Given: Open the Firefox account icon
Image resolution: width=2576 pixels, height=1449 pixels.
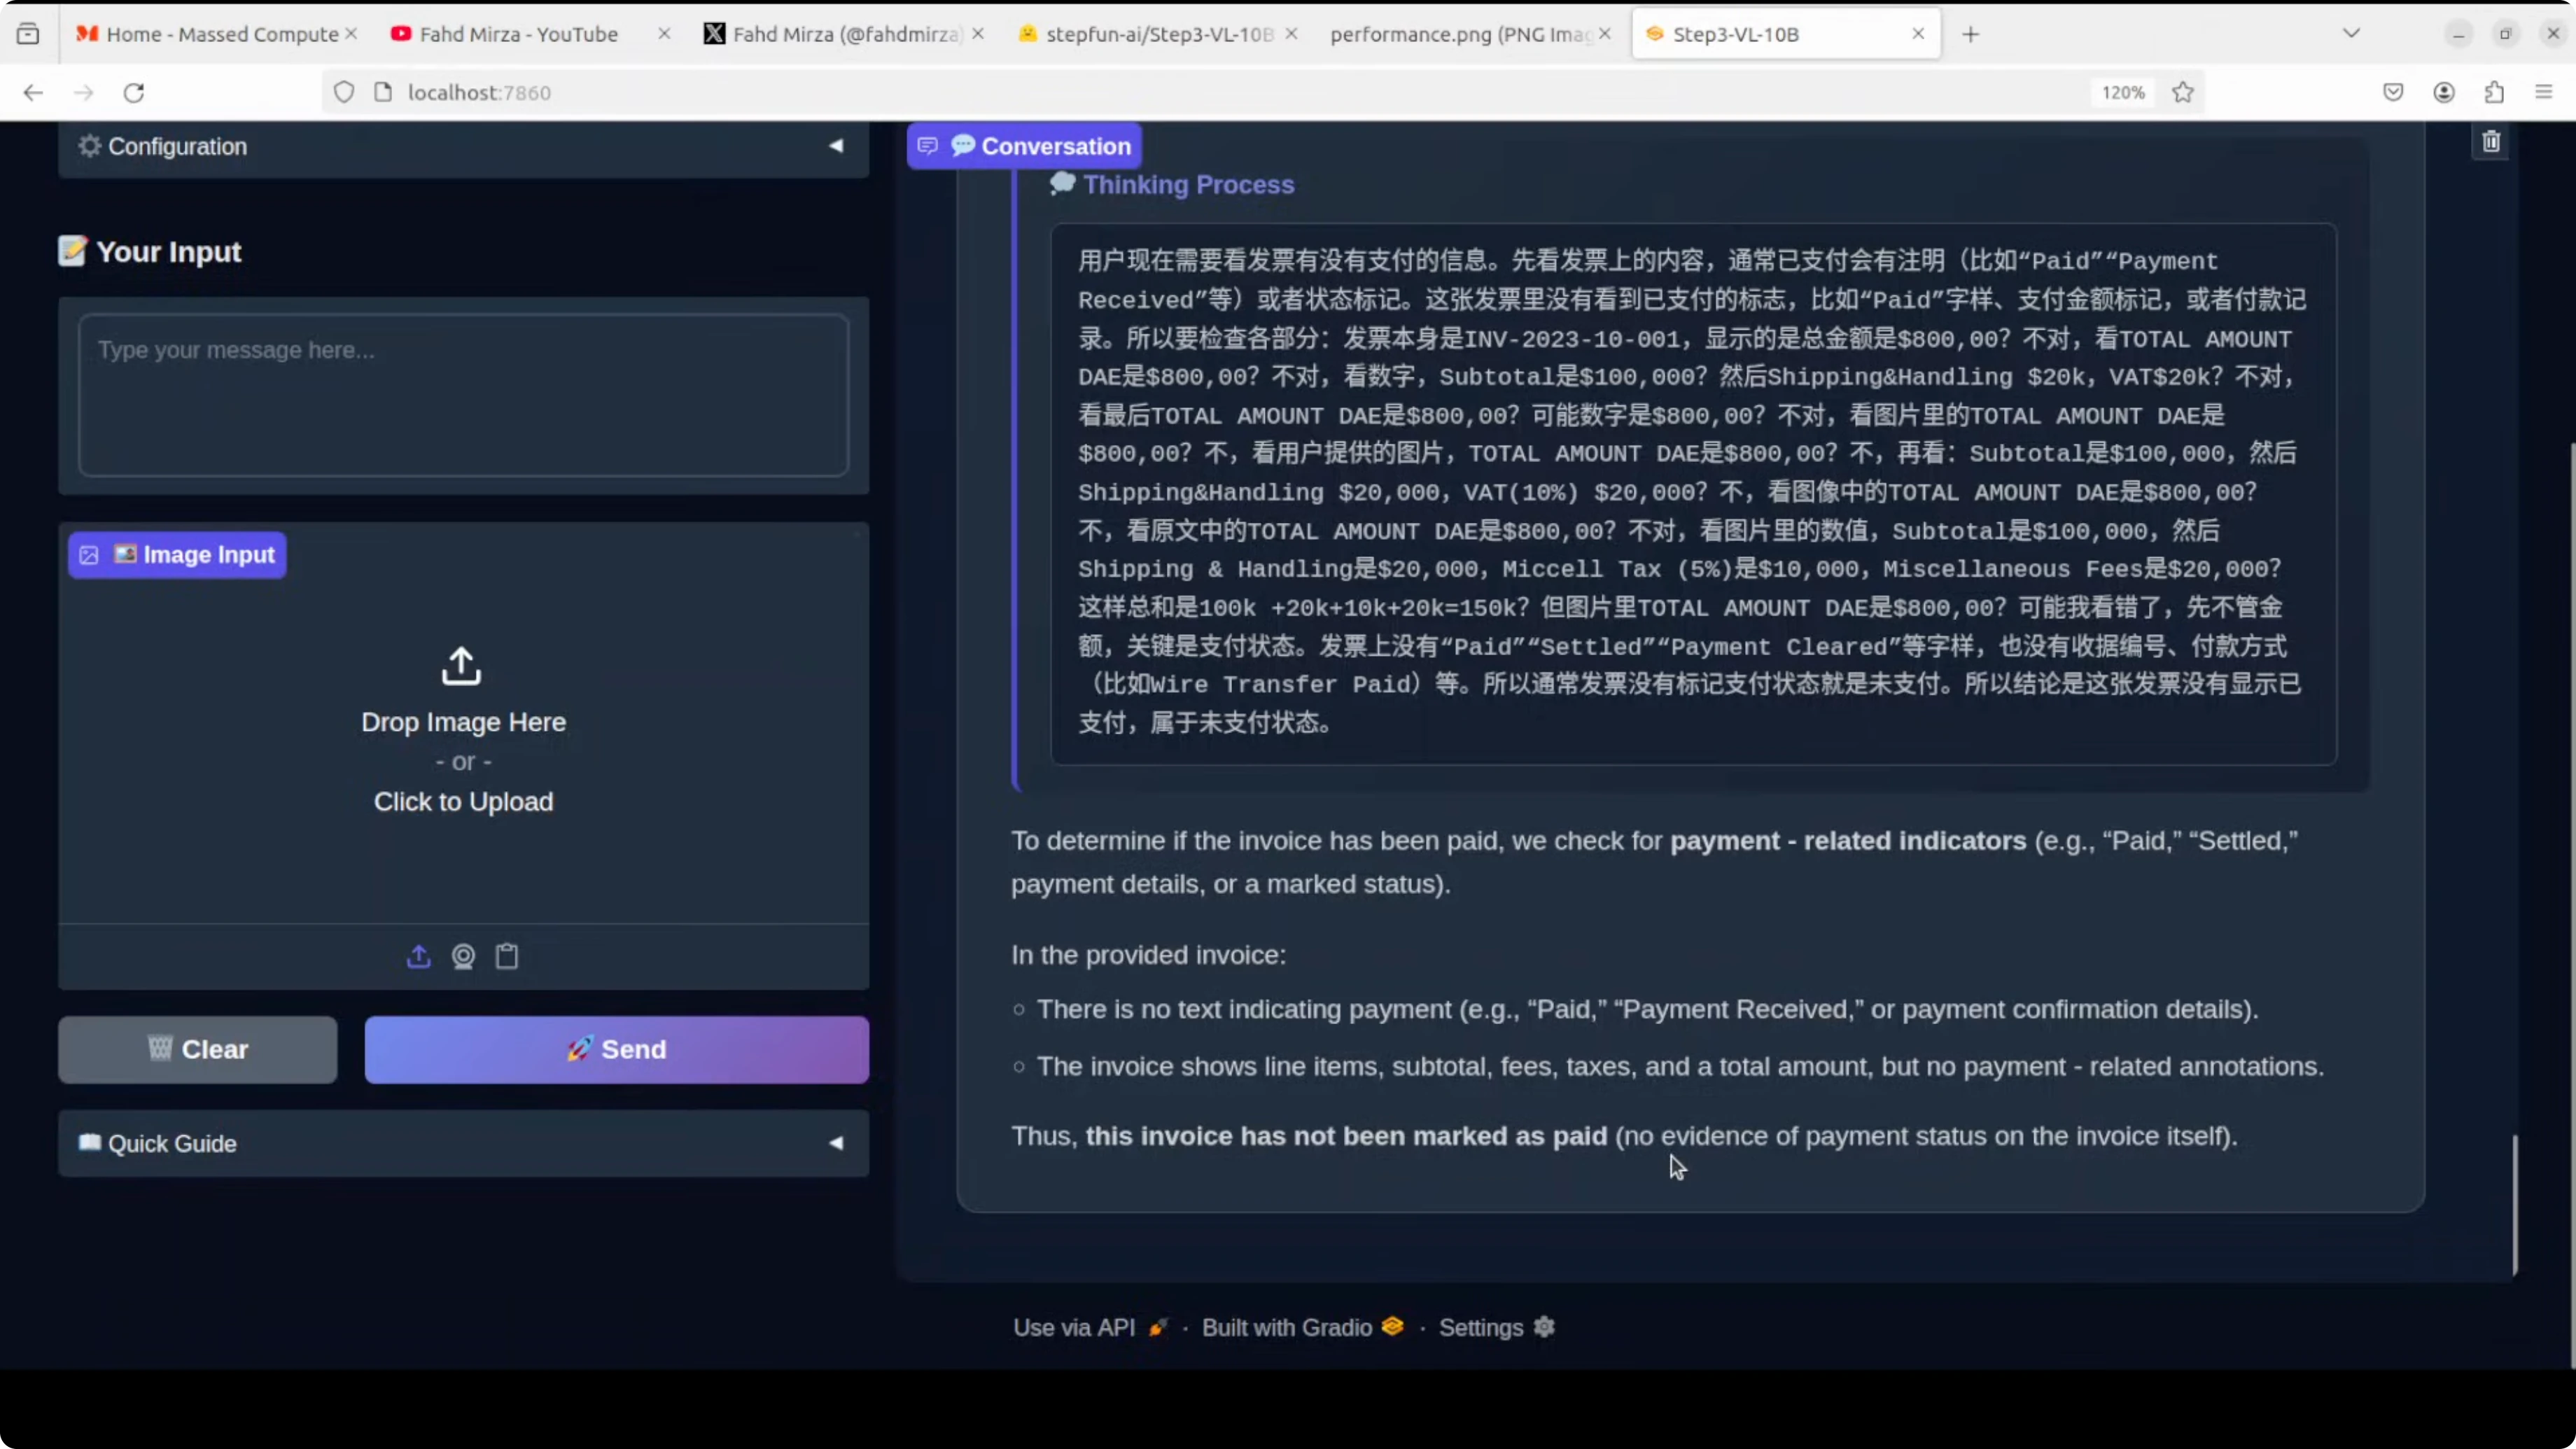Looking at the screenshot, I should pyautogui.click(x=2444, y=92).
